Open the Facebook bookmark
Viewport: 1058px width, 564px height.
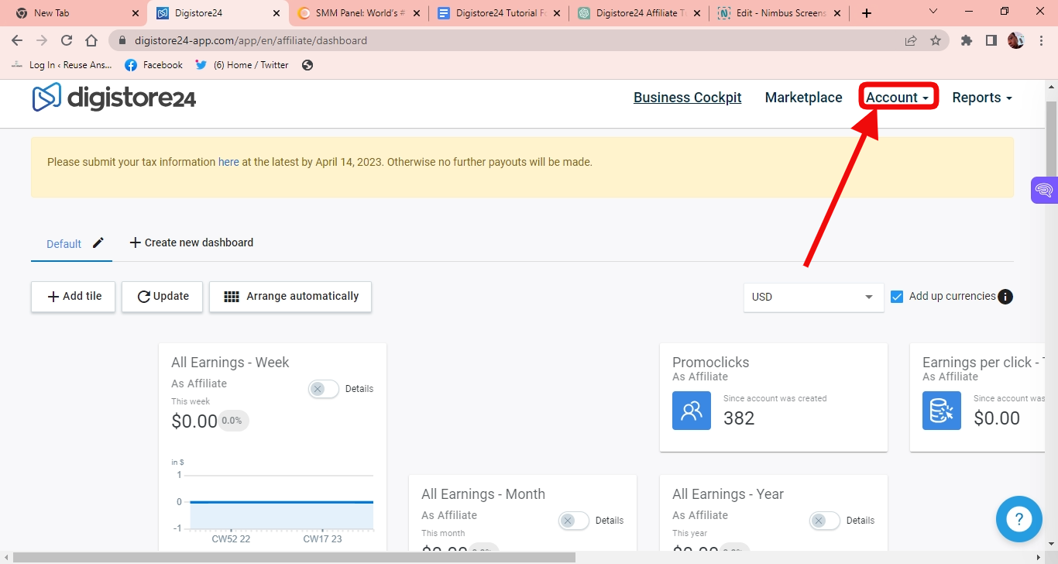click(154, 65)
